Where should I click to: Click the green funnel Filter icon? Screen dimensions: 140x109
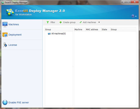coord(48,22)
